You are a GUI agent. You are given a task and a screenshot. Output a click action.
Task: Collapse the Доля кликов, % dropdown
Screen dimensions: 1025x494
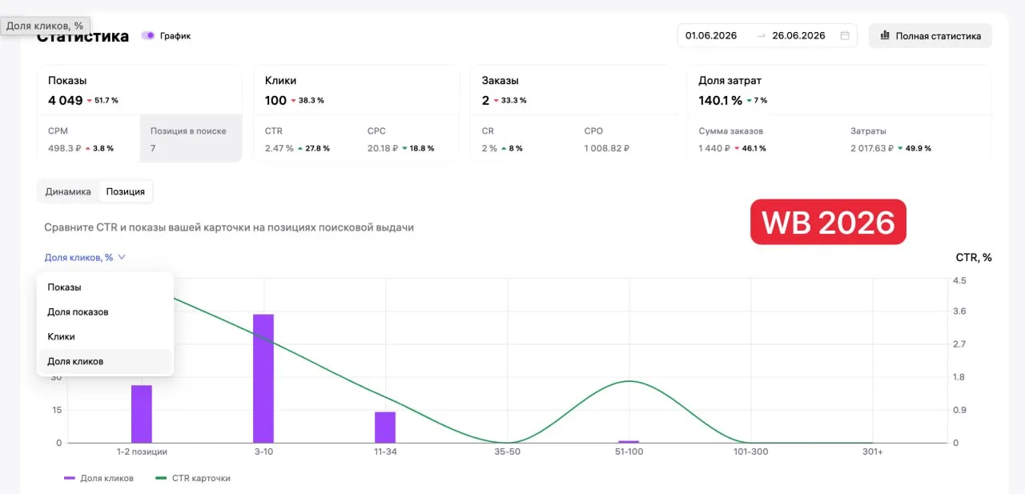(x=85, y=257)
